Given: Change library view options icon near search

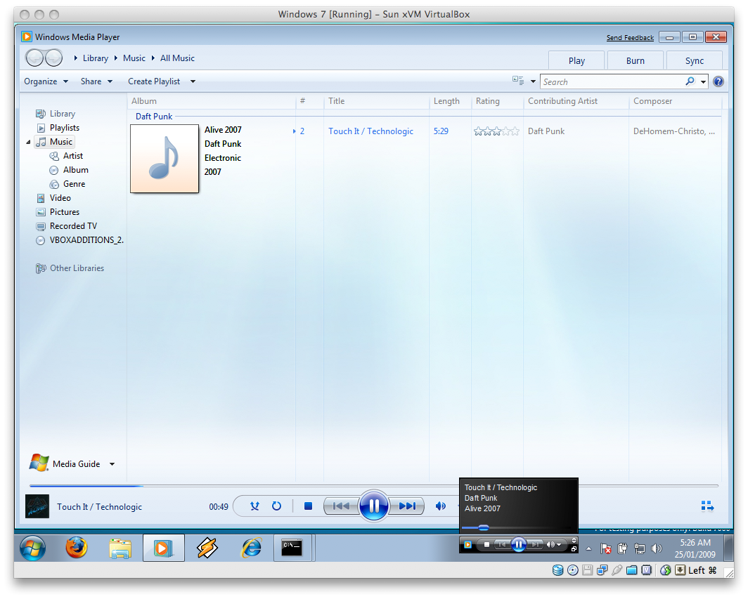Looking at the screenshot, I should (517, 81).
